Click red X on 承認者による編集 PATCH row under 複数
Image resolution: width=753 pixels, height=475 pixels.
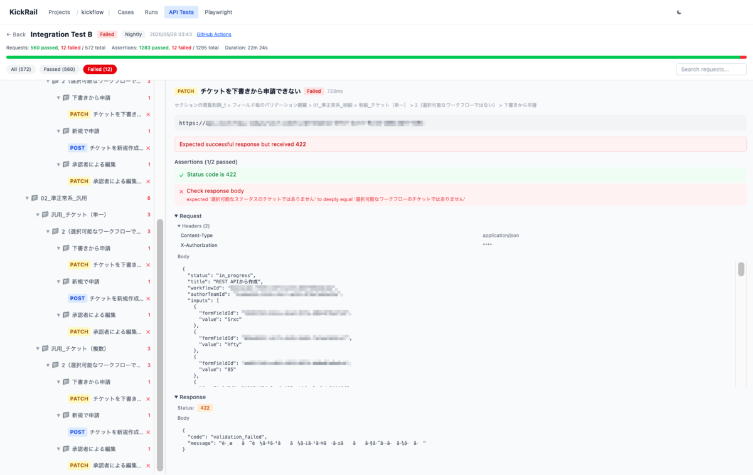[x=148, y=466]
